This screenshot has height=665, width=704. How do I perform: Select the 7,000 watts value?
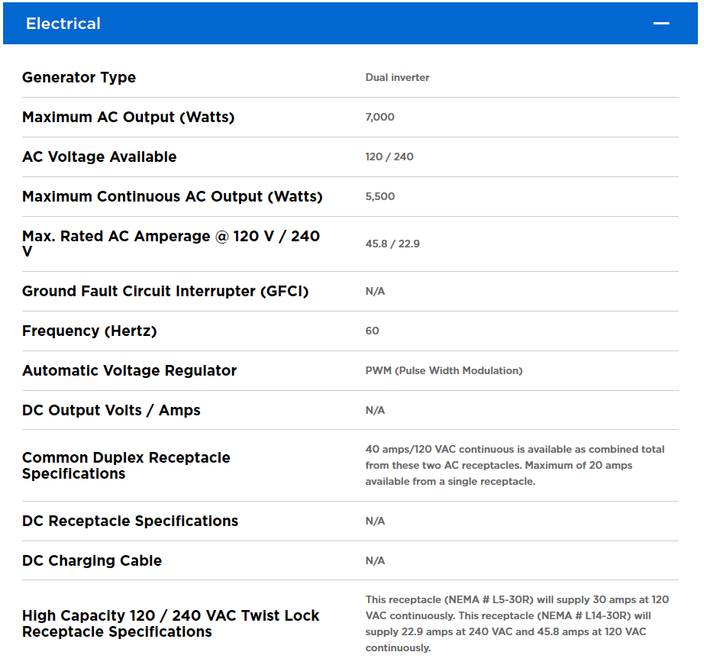pyautogui.click(x=379, y=118)
